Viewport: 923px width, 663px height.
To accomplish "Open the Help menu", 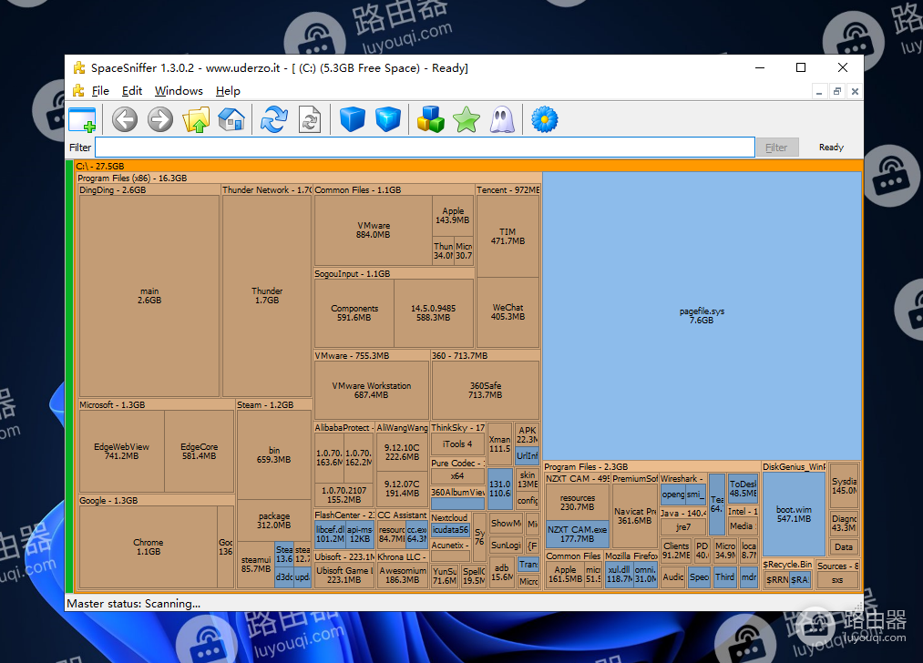I will click(x=228, y=91).
